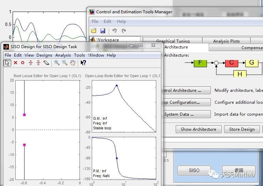Viewport: 263px width, 186px height.
Task: Click the peak marker on Bode magnitude plot
Action: [x=117, y=86]
